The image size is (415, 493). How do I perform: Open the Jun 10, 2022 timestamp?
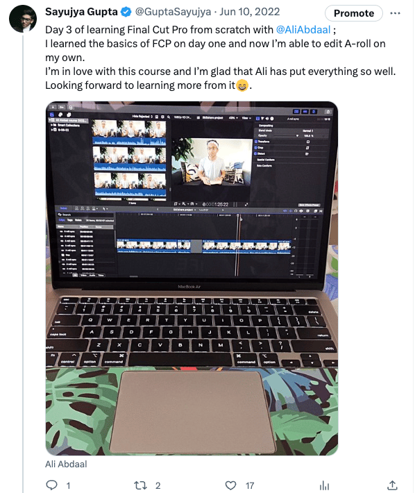(249, 12)
